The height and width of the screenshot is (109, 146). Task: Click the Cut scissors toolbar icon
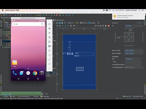pyautogui.click(x=15, y=15)
